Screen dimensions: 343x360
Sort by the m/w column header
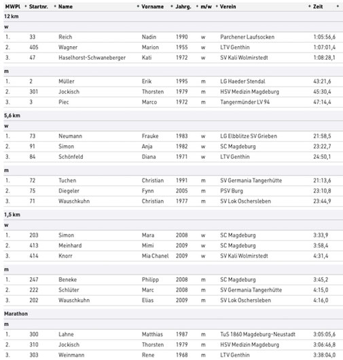(206, 7)
